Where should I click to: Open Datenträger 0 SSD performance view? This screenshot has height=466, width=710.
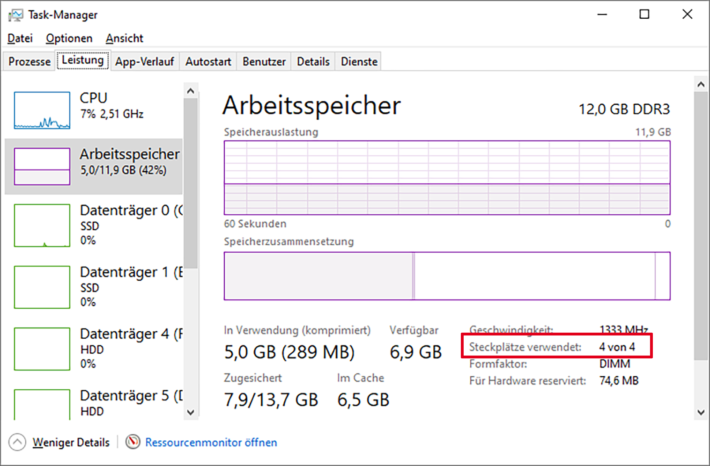(x=94, y=225)
